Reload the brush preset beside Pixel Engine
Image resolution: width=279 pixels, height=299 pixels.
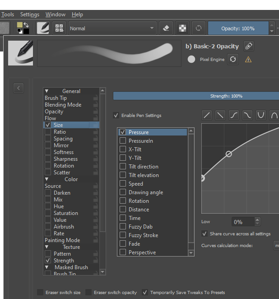click(x=232, y=60)
